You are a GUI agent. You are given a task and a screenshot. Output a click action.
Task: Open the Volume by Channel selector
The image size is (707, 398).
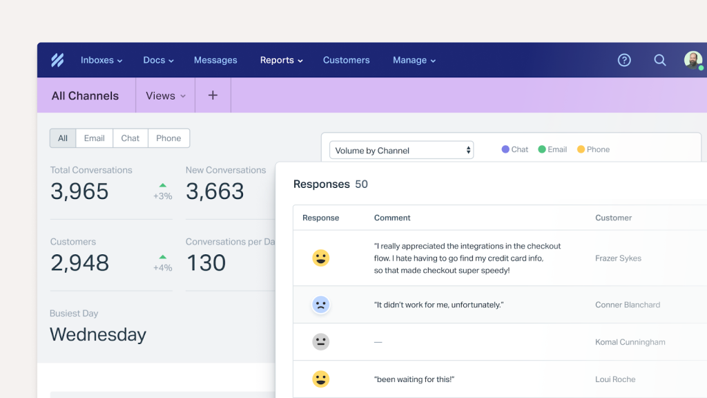401,149
